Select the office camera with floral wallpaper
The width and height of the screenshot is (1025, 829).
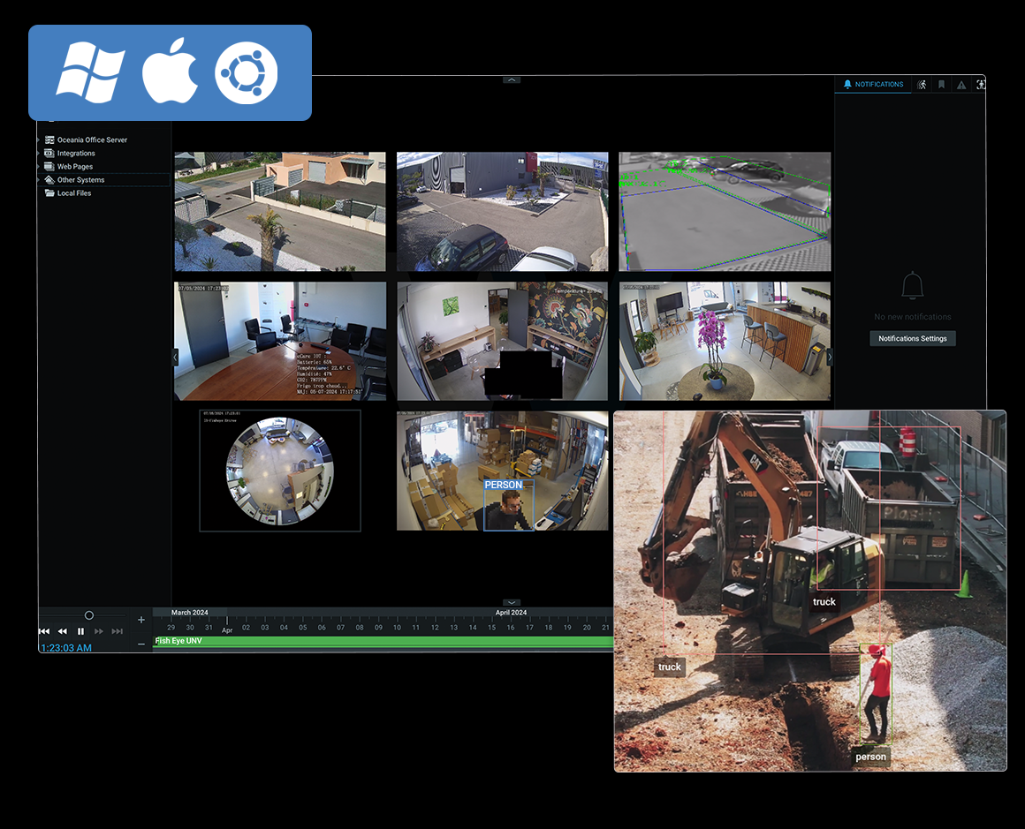tap(502, 341)
